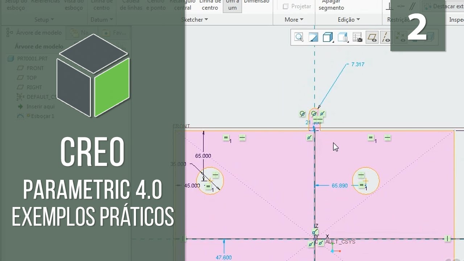
Task: Choose the Retângulo central tool
Action: pyautogui.click(x=182, y=5)
